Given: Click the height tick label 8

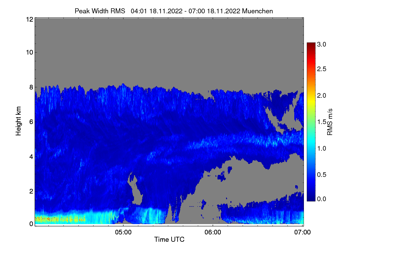Looking at the screenshot, I should pos(31,87).
